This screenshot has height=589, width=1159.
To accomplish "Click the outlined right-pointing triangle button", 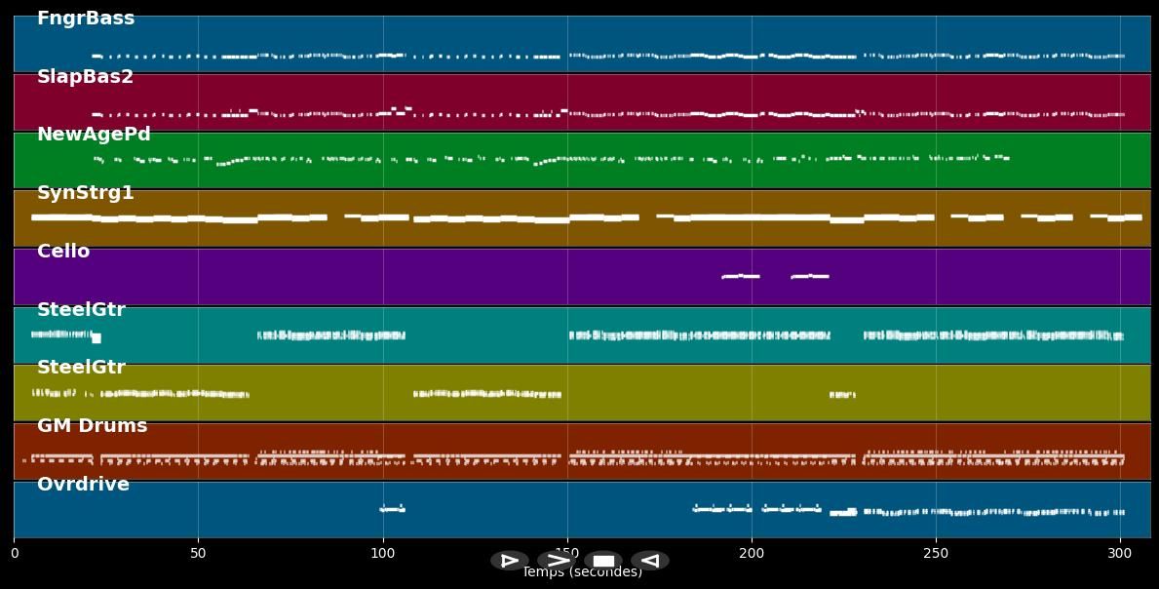I will pyautogui.click(x=509, y=561).
